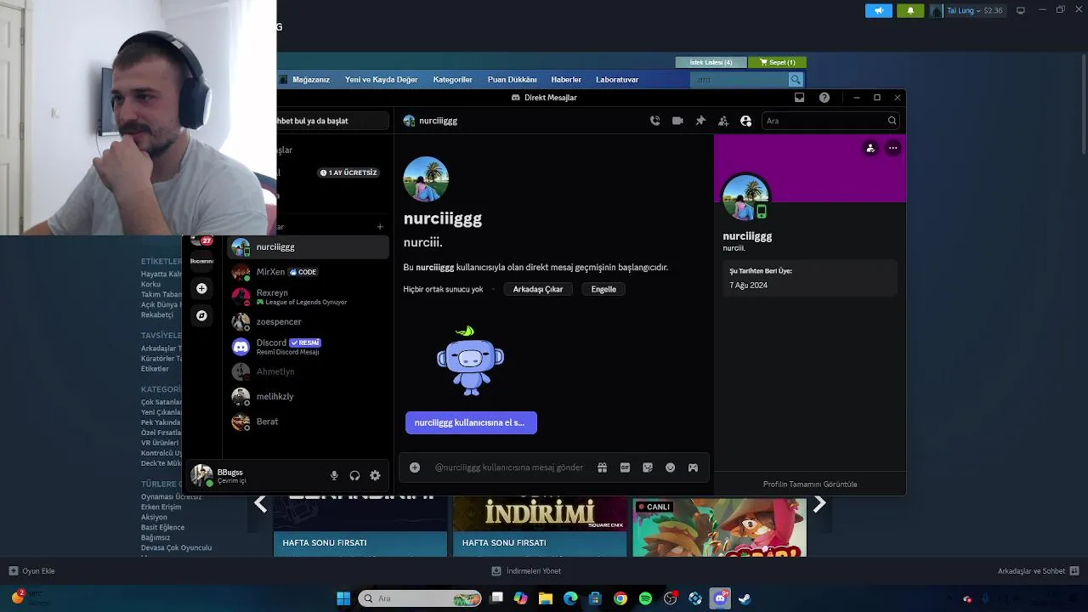Open BBugss account panel avatar
This screenshot has width=1088, height=612.
click(201, 475)
